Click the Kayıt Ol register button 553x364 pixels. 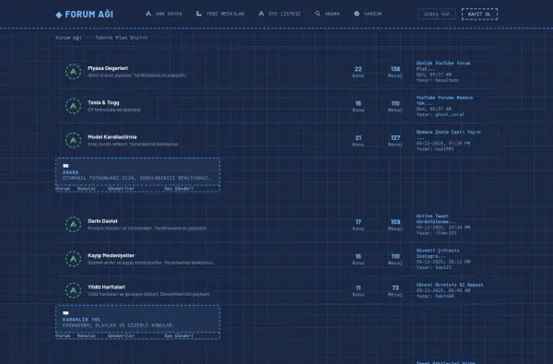[x=479, y=14]
